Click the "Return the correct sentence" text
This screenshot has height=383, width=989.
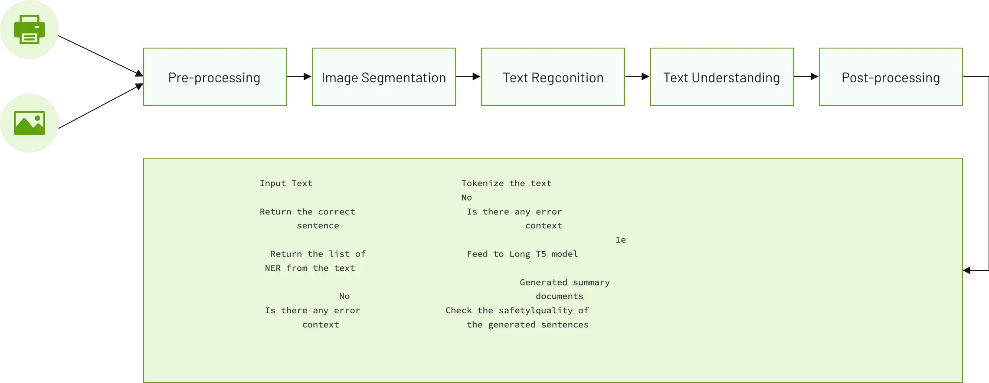click(307, 218)
